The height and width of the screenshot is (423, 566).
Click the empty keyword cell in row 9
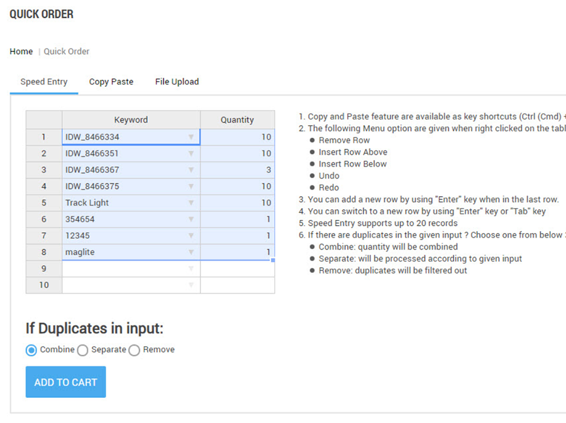point(131,268)
